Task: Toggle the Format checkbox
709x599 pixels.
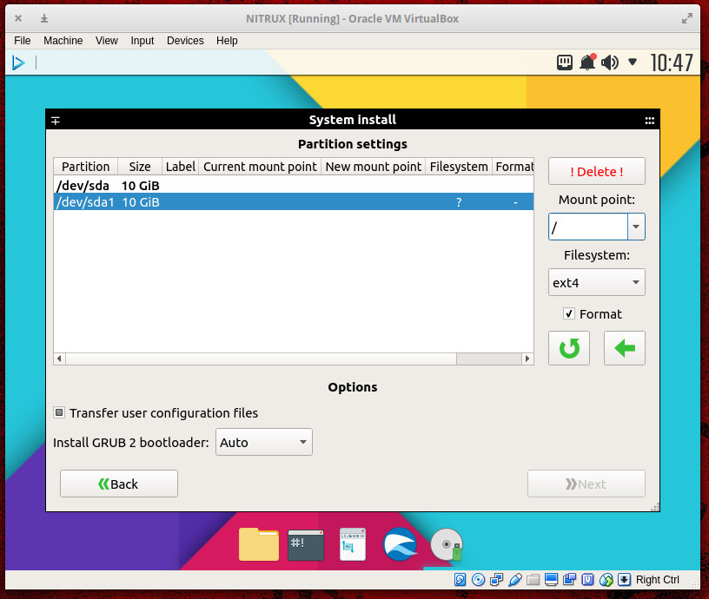Action: pos(569,314)
